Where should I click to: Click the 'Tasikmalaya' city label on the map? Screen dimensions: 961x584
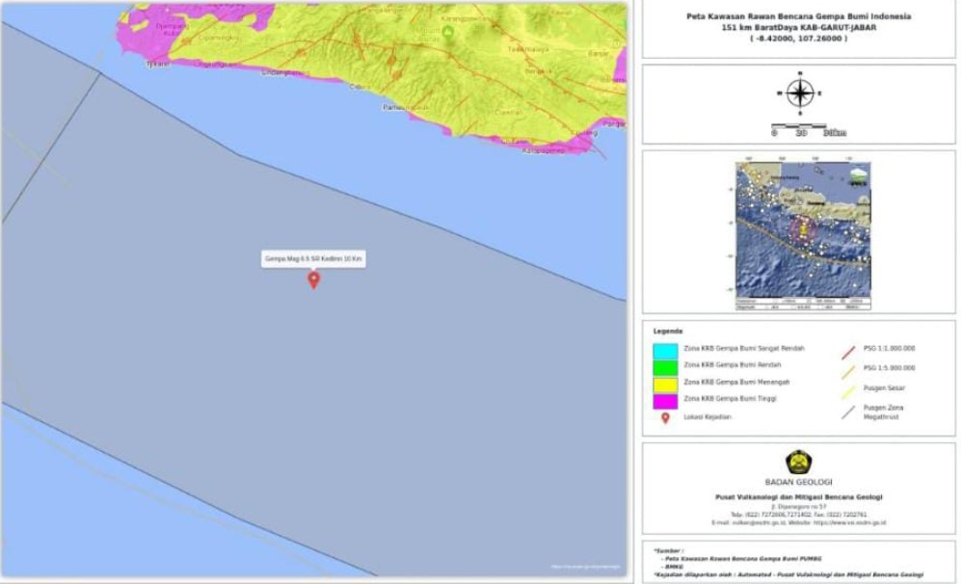click(x=526, y=48)
